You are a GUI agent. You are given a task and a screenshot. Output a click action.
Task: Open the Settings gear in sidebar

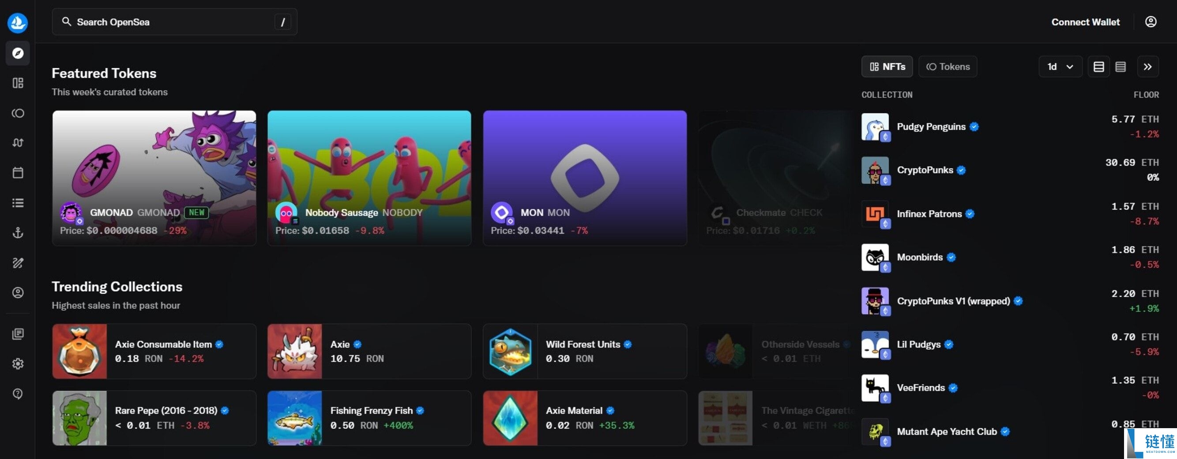(x=18, y=364)
